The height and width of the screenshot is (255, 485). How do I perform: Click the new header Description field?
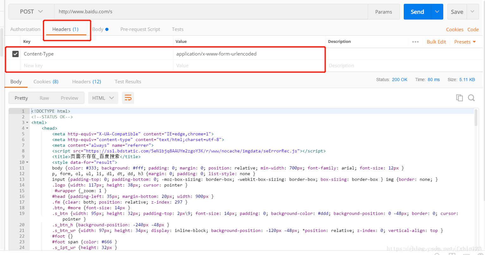pos(404,66)
